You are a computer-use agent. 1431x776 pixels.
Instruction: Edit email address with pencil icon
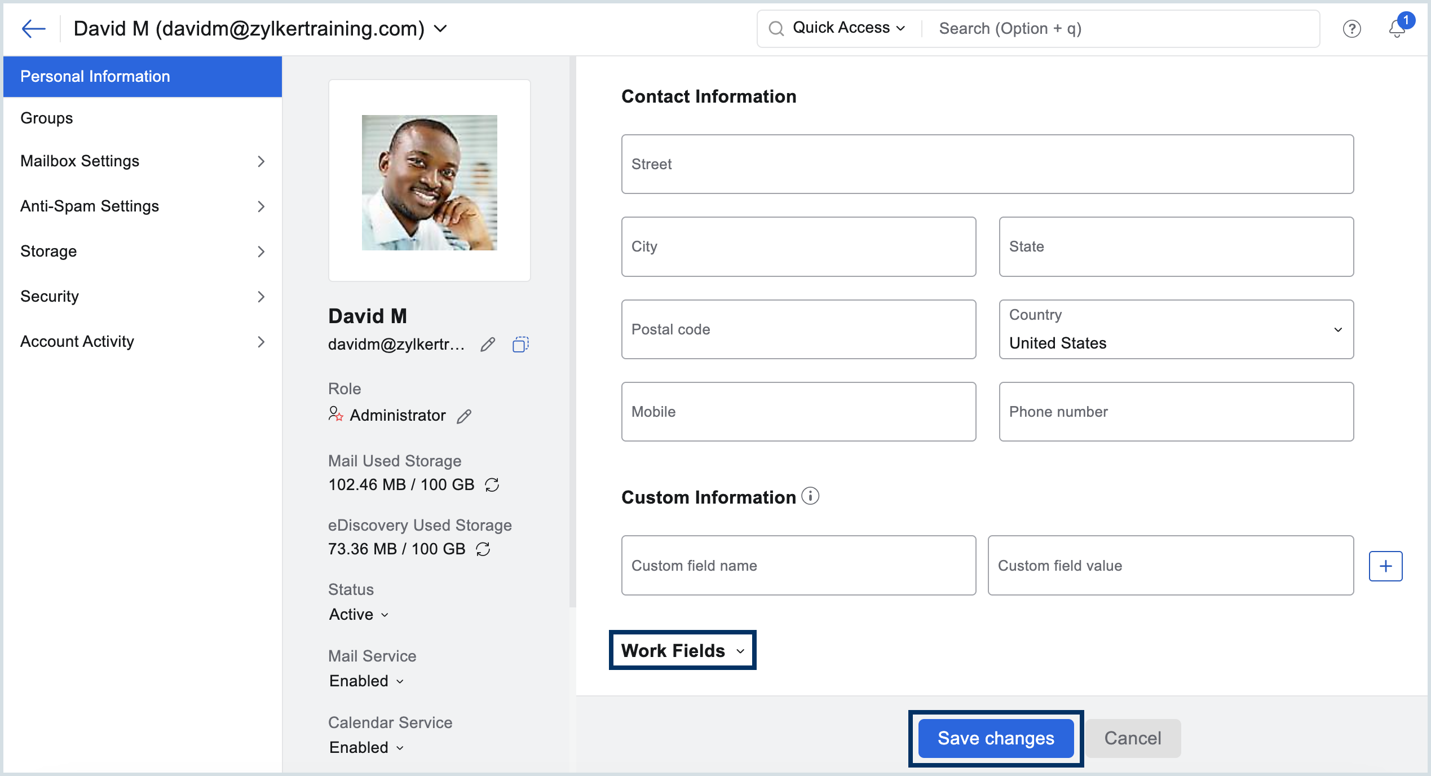click(488, 344)
